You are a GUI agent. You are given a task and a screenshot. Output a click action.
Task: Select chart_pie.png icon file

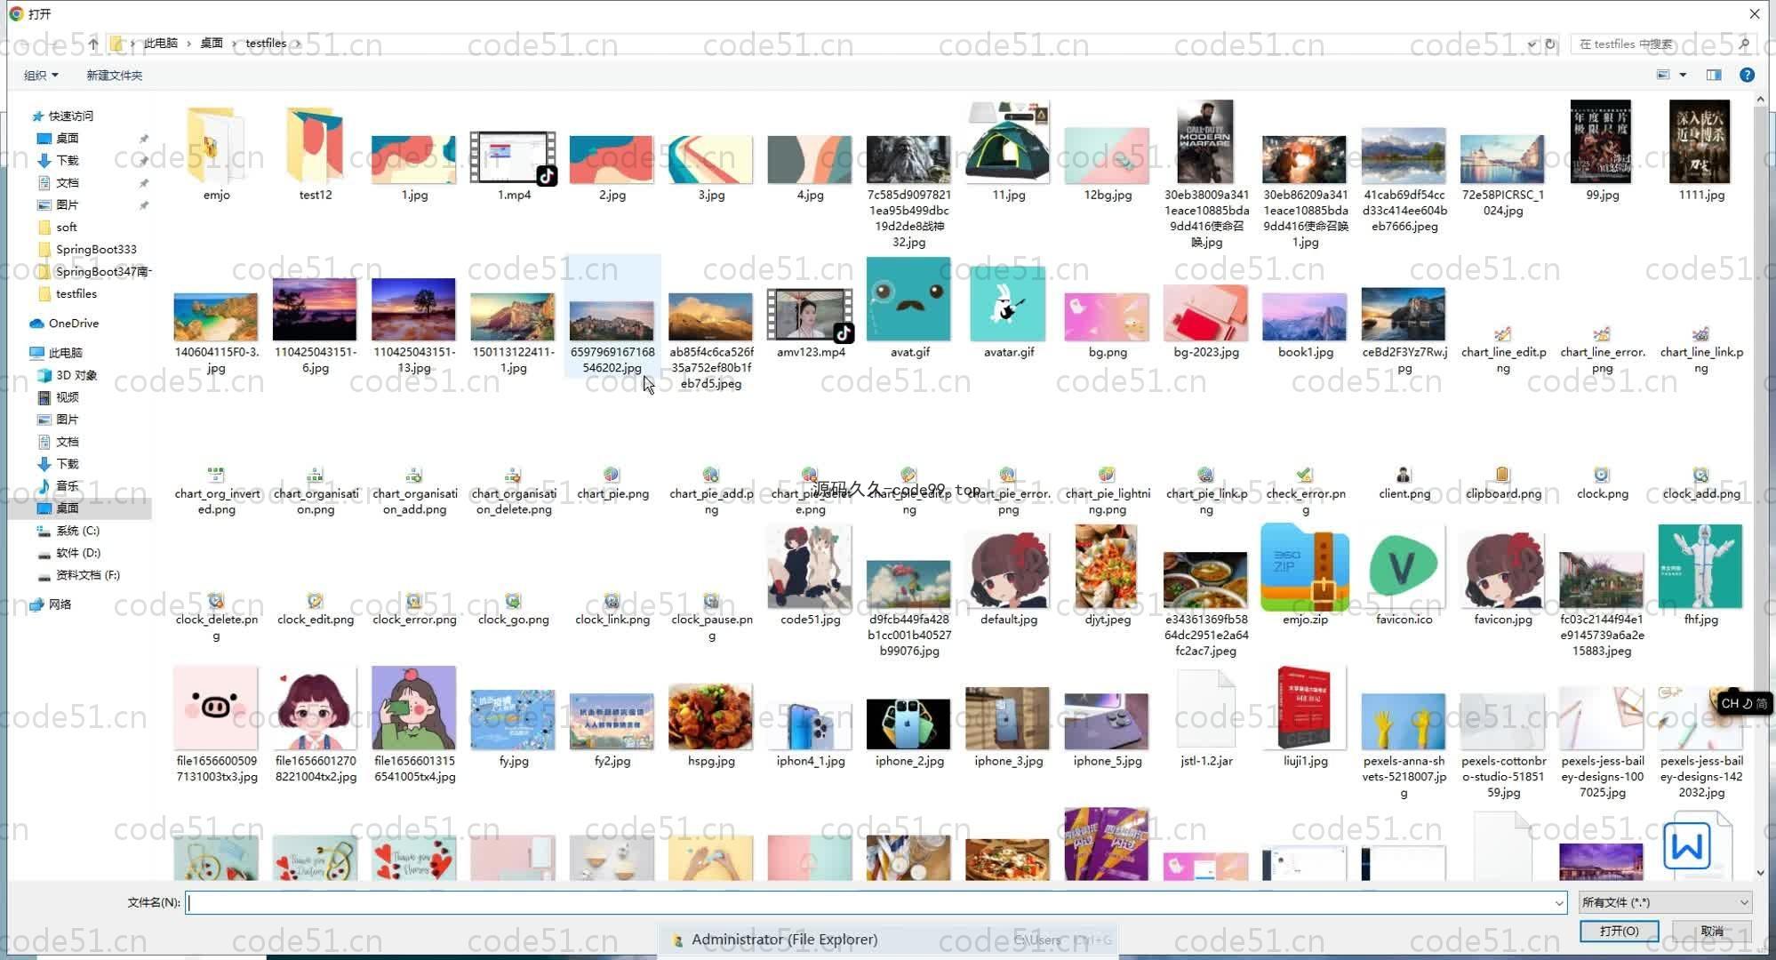612,484
